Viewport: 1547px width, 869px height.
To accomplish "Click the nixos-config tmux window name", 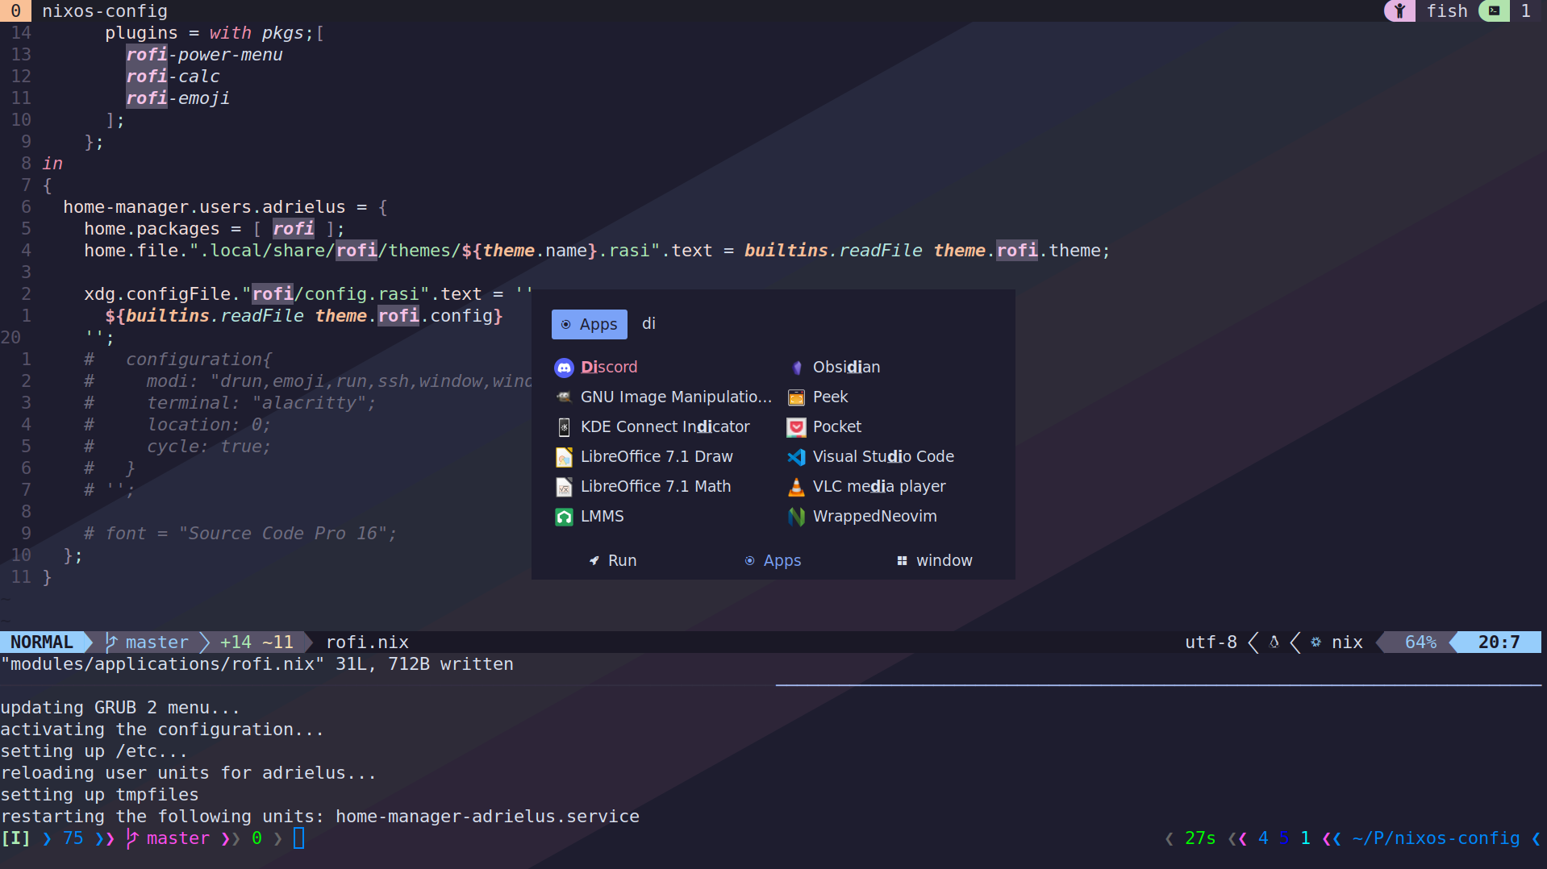I will [x=105, y=10].
